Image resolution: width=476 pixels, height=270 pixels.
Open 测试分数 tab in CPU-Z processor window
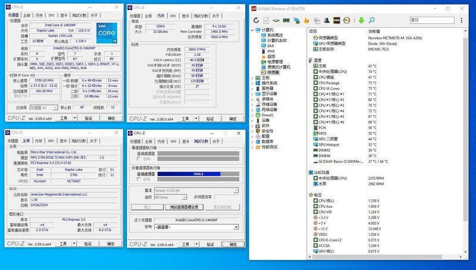(x=79, y=15)
